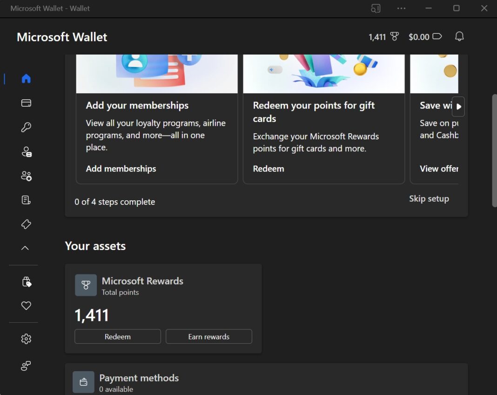Open Offers using the tag icon
This screenshot has width=497, height=395.
coord(27,224)
